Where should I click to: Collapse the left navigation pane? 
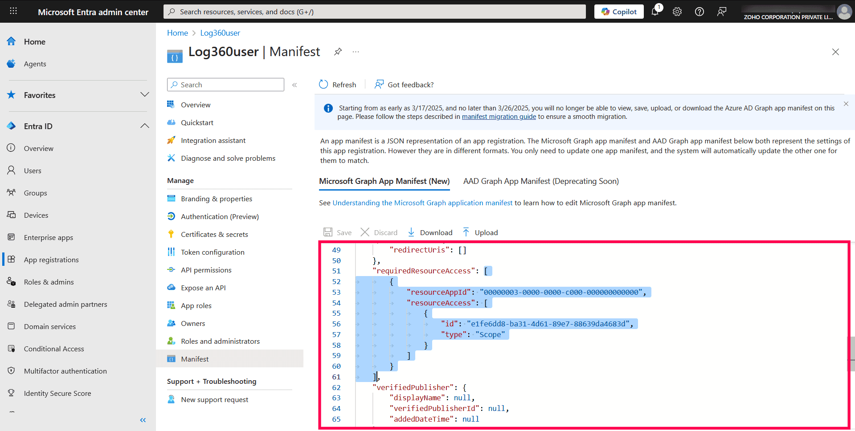pyautogui.click(x=143, y=420)
